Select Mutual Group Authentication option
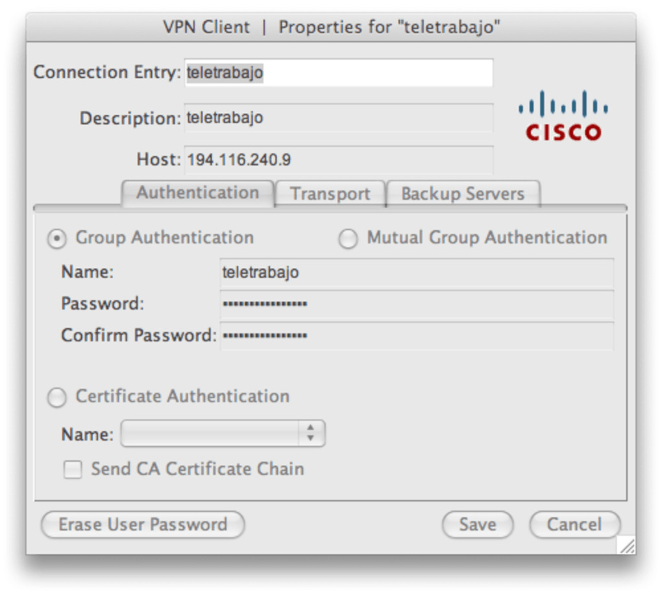 point(348,239)
